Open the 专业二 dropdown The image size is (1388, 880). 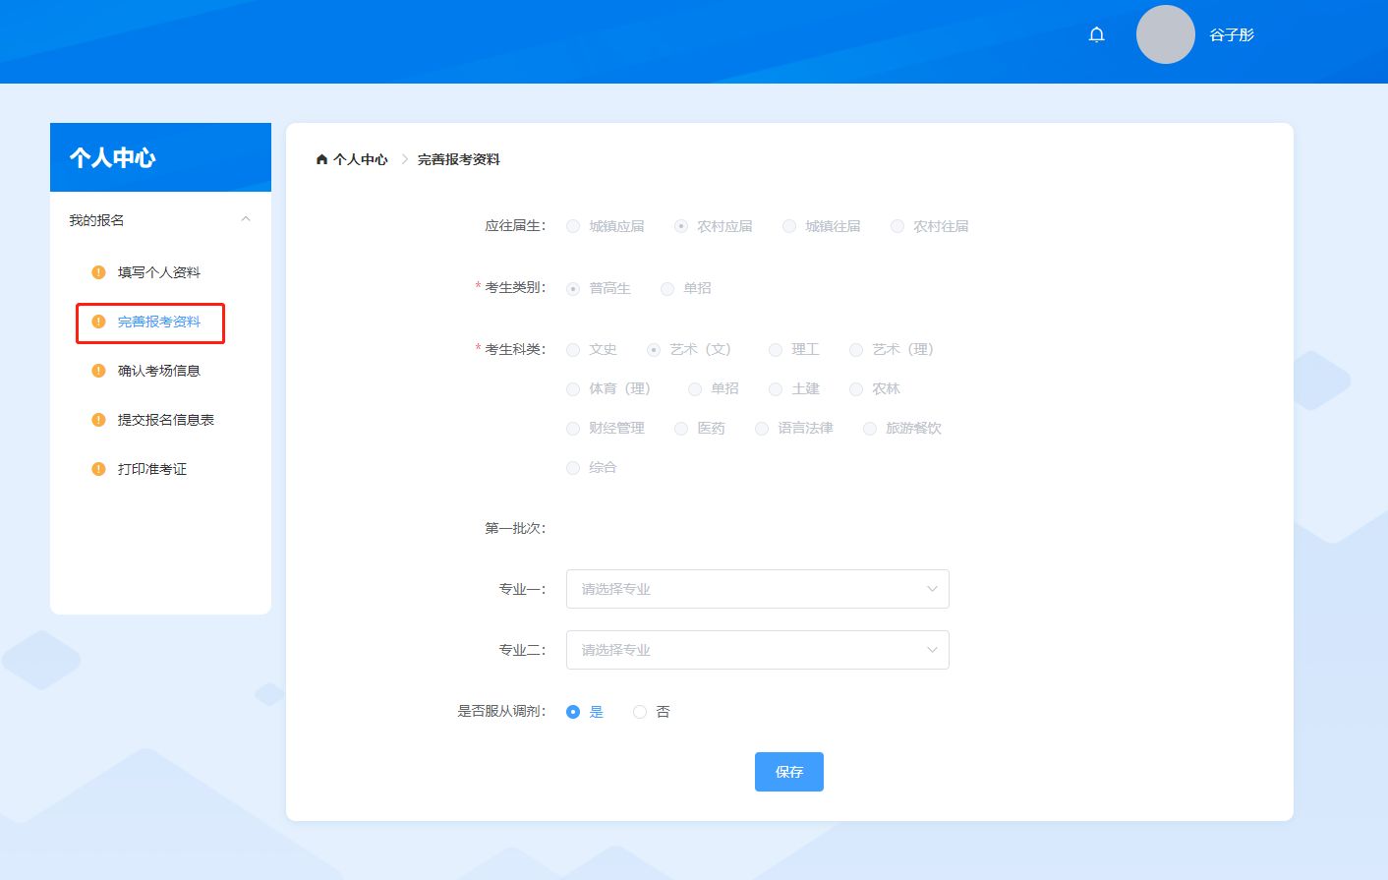pyautogui.click(x=757, y=650)
